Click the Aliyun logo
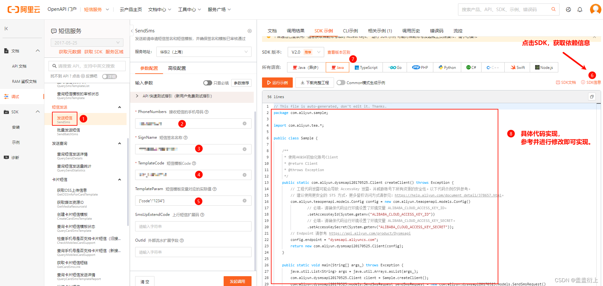Screen dimensions: 603x286 pyautogui.click(x=24, y=10)
